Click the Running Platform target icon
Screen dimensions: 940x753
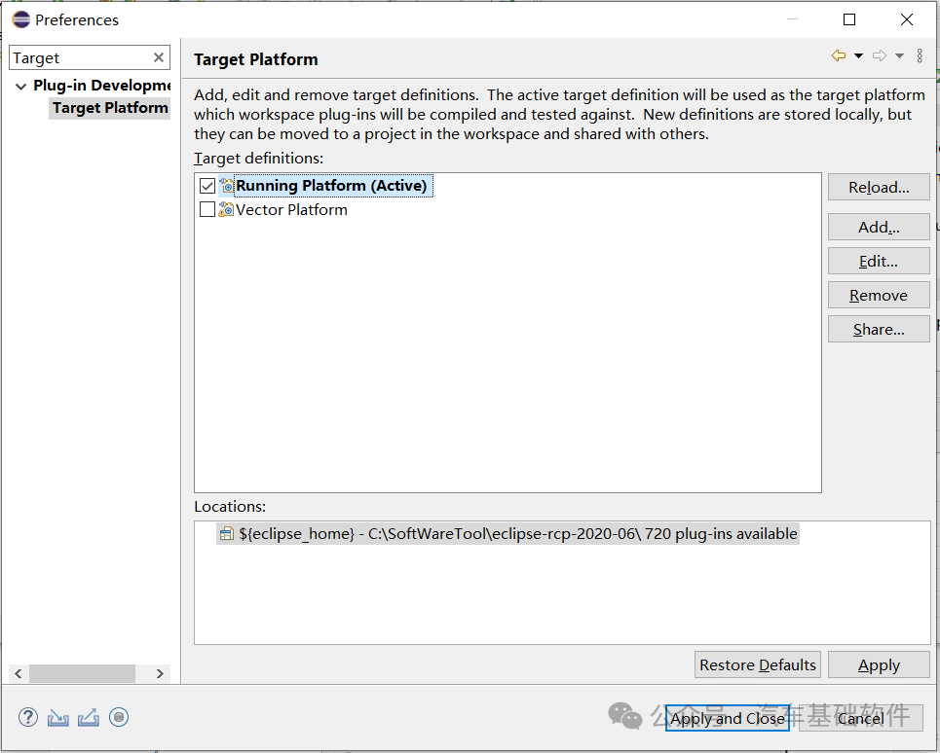coord(226,186)
